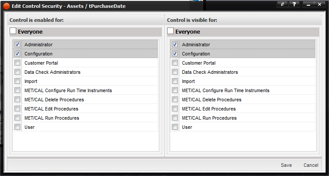Image resolution: width=329 pixels, height=176 pixels.
Task: Minimize the Edit Control Security dialog
Action: 308,4
